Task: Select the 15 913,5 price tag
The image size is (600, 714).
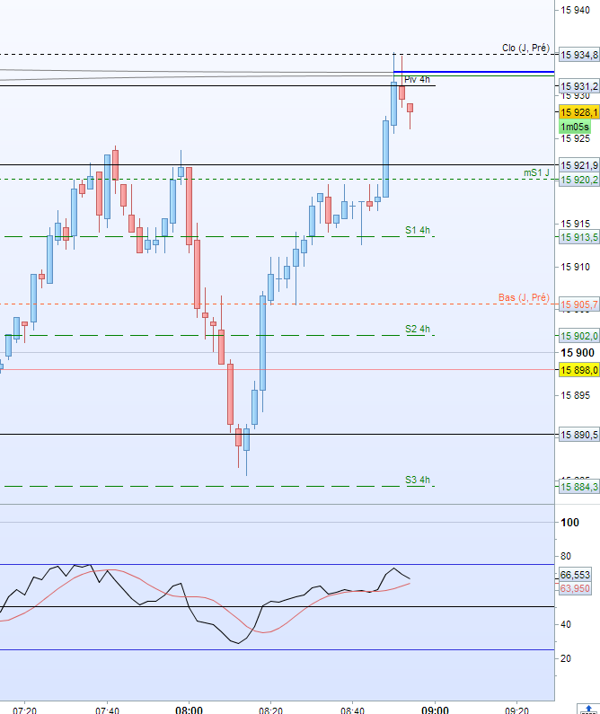Action: pos(579,237)
